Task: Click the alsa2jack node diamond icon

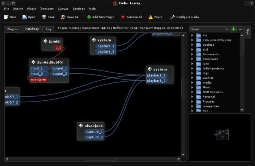Action: tap(81, 125)
